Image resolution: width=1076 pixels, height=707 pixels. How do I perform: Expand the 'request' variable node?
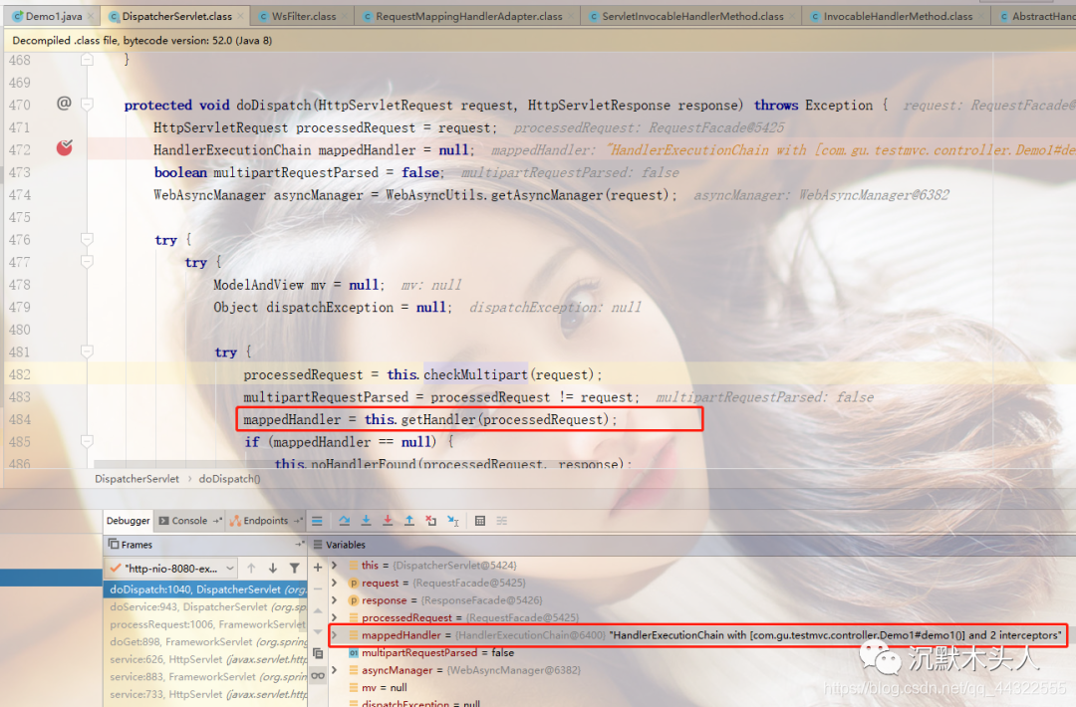pyautogui.click(x=334, y=583)
